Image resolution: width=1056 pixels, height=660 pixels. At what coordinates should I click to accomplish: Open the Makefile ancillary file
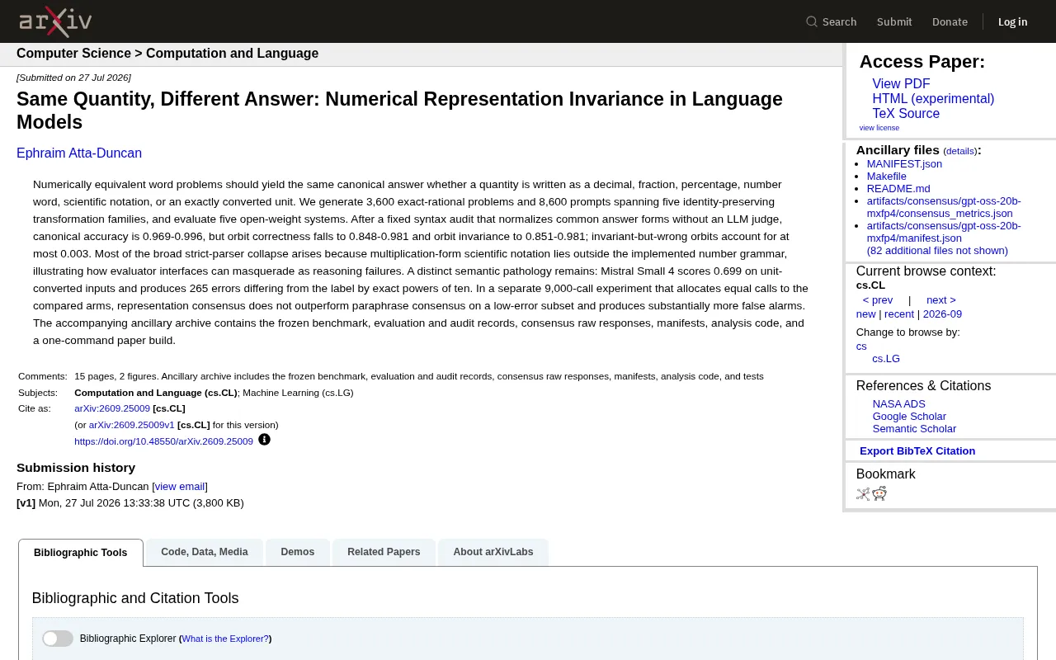pos(887,177)
